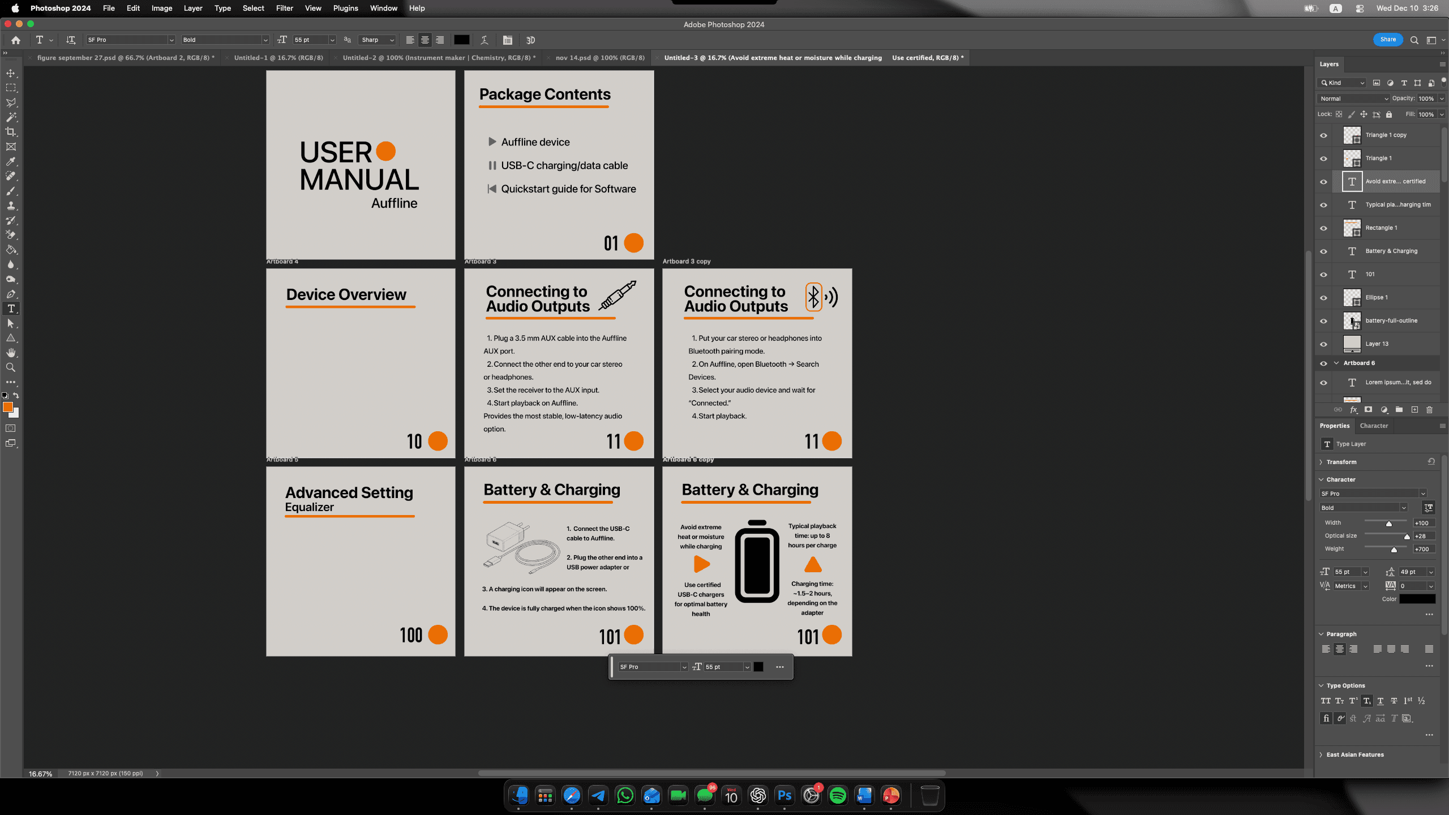Hide the Ellipse 1 layer
The height and width of the screenshot is (815, 1449).
pyautogui.click(x=1323, y=298)
